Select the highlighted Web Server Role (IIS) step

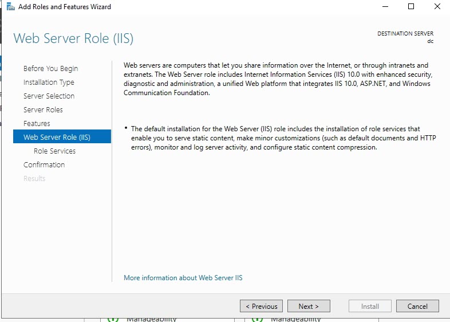pyautogui.click(x=57, y=138)
